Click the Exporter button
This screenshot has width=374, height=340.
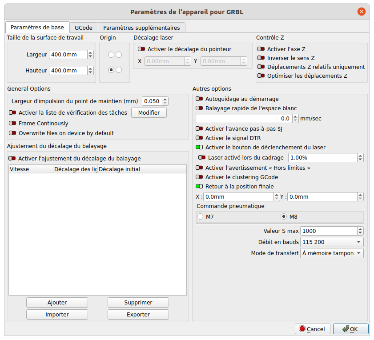click(x=138, y=315)
